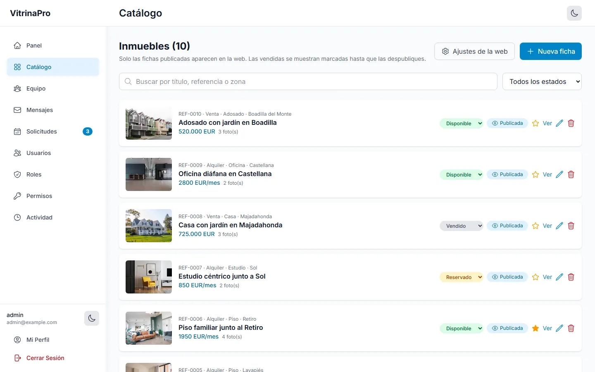Star the Casa con jardín en Majadahonda listing
This screenshot has height=372, width=595.
click(x=535, y=226)
